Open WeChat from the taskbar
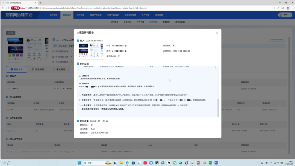 [175, 163]
